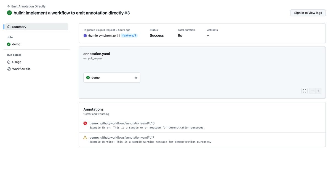Viewport: 331px width, 180px height.
Task: Click the green success checkmark beside the build title
Action: 9,13
